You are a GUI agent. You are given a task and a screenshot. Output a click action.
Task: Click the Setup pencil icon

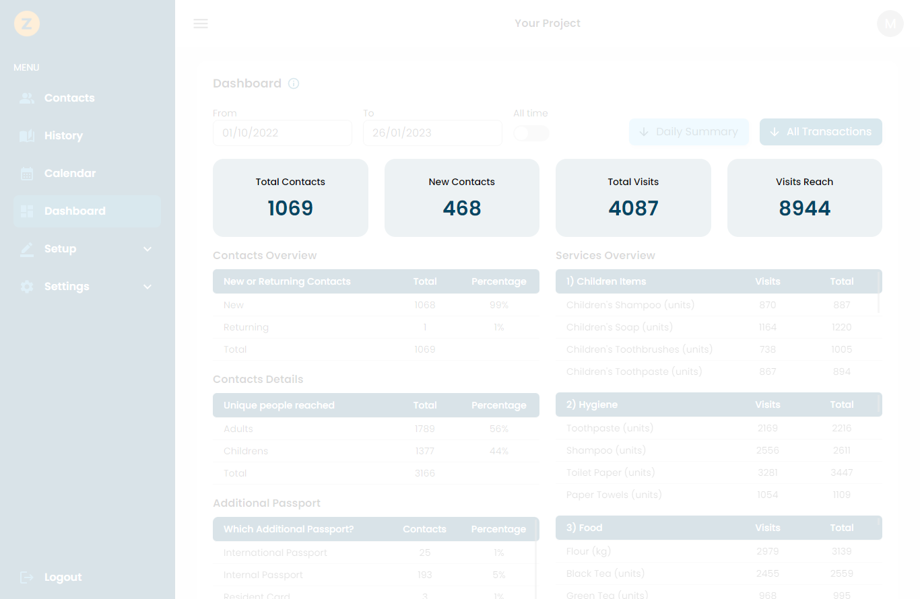tap(26, 248)
